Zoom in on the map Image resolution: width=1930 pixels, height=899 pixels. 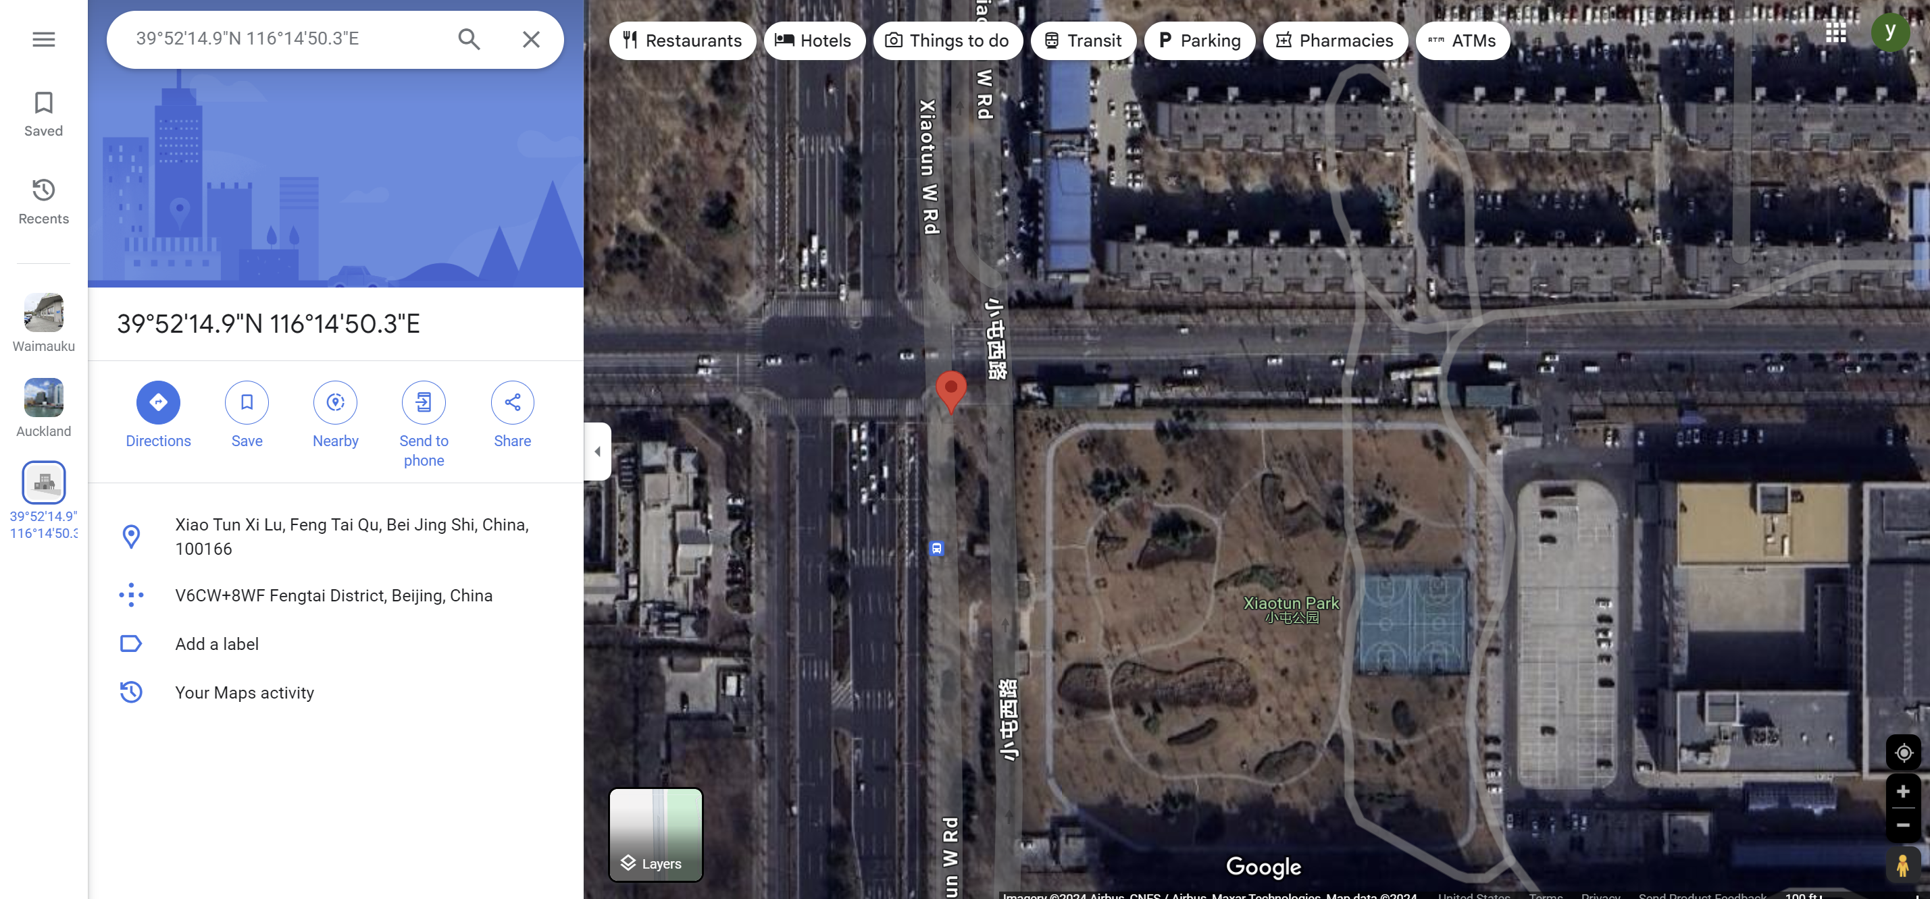pyautogui.click(x=1902, y=792)
